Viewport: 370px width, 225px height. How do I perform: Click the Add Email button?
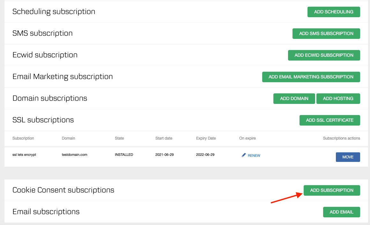(341, 212)
